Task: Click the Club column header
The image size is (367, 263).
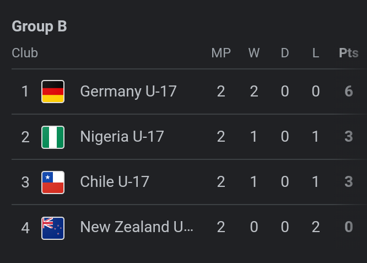Action: click(25, 53)
